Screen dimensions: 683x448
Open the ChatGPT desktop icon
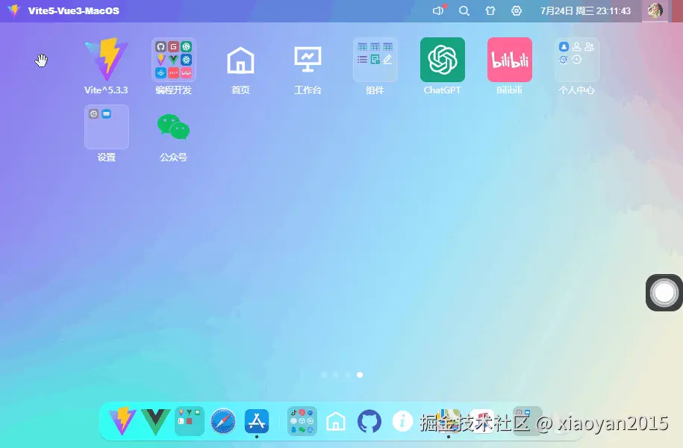pos(442,60)
